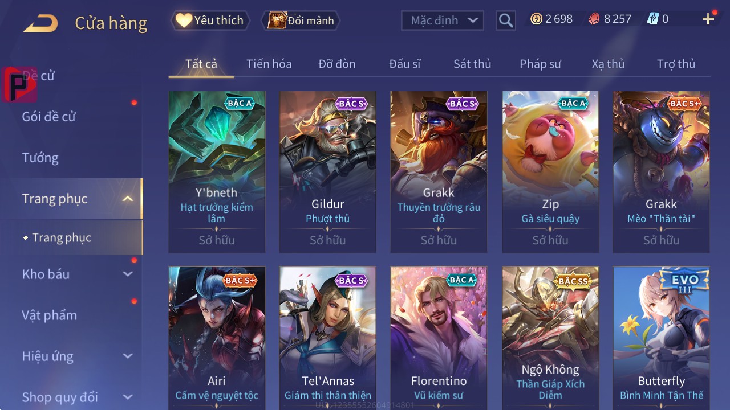Open search with the magnifier icon
This screenshot has width=730, height=410.
(506, 20)
